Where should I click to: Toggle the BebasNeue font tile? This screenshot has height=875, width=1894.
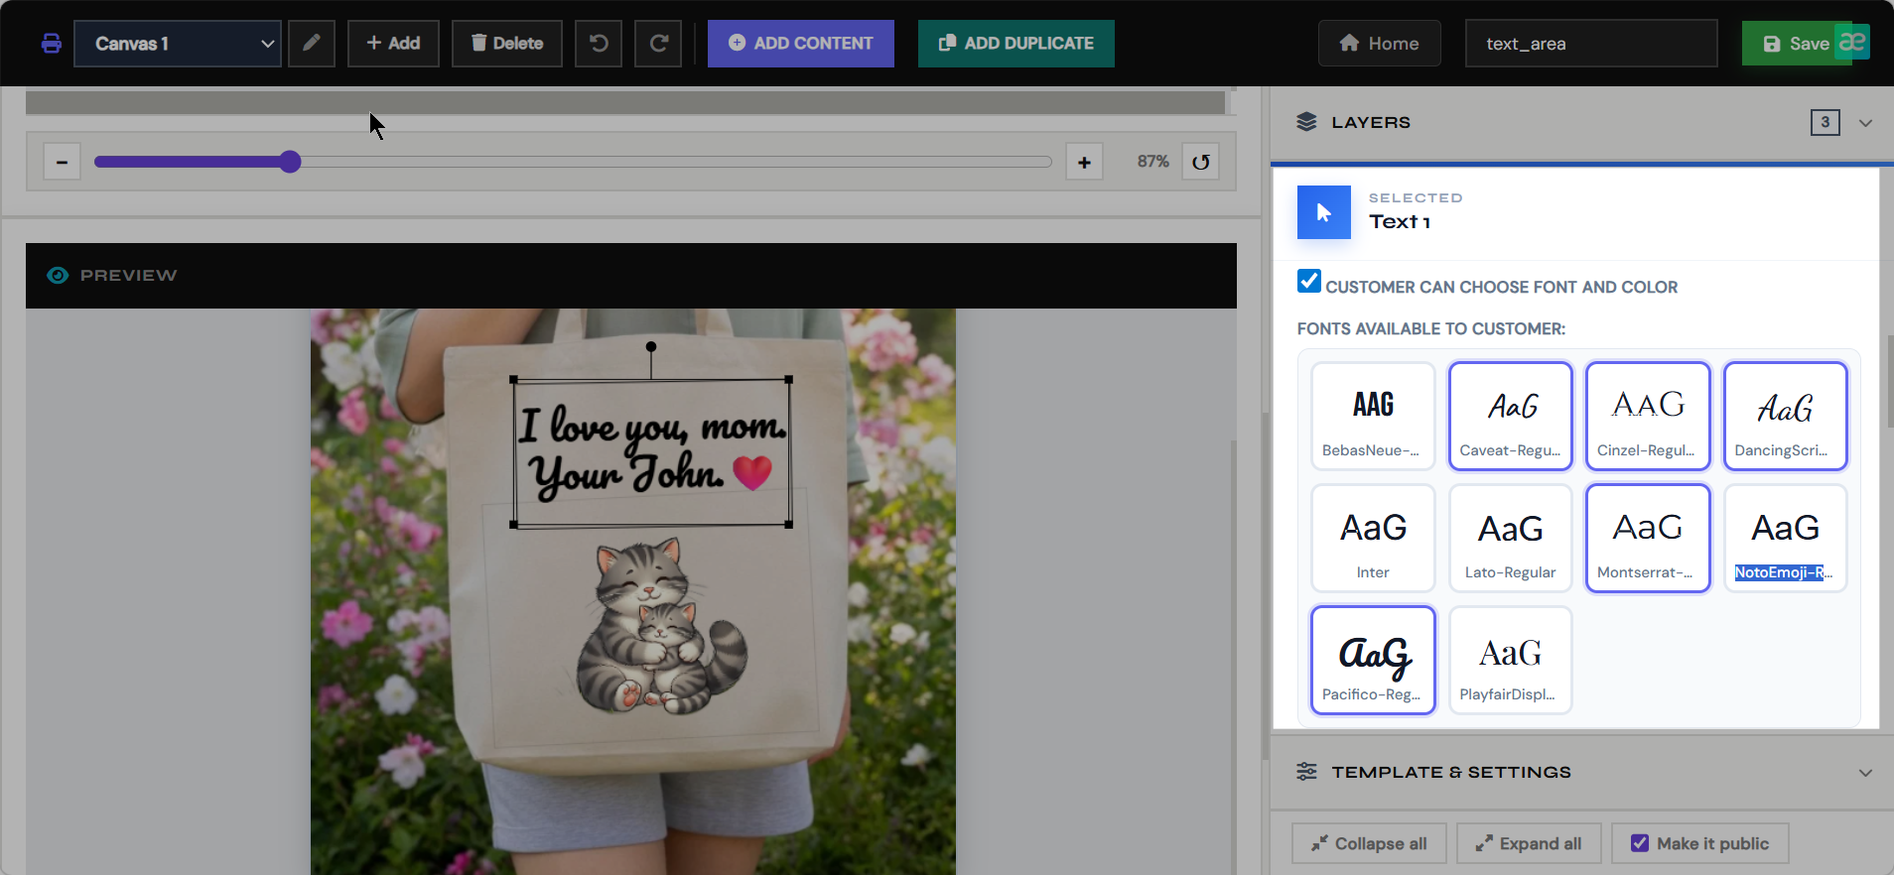point(1373,416)
